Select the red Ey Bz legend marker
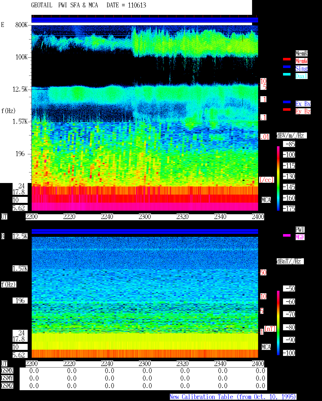Image resolution: width=322 pixels, height=401 pixels. coord(287,110)
